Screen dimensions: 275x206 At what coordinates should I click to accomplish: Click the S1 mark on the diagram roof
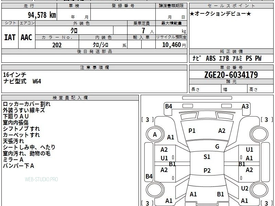pos(207,157)
